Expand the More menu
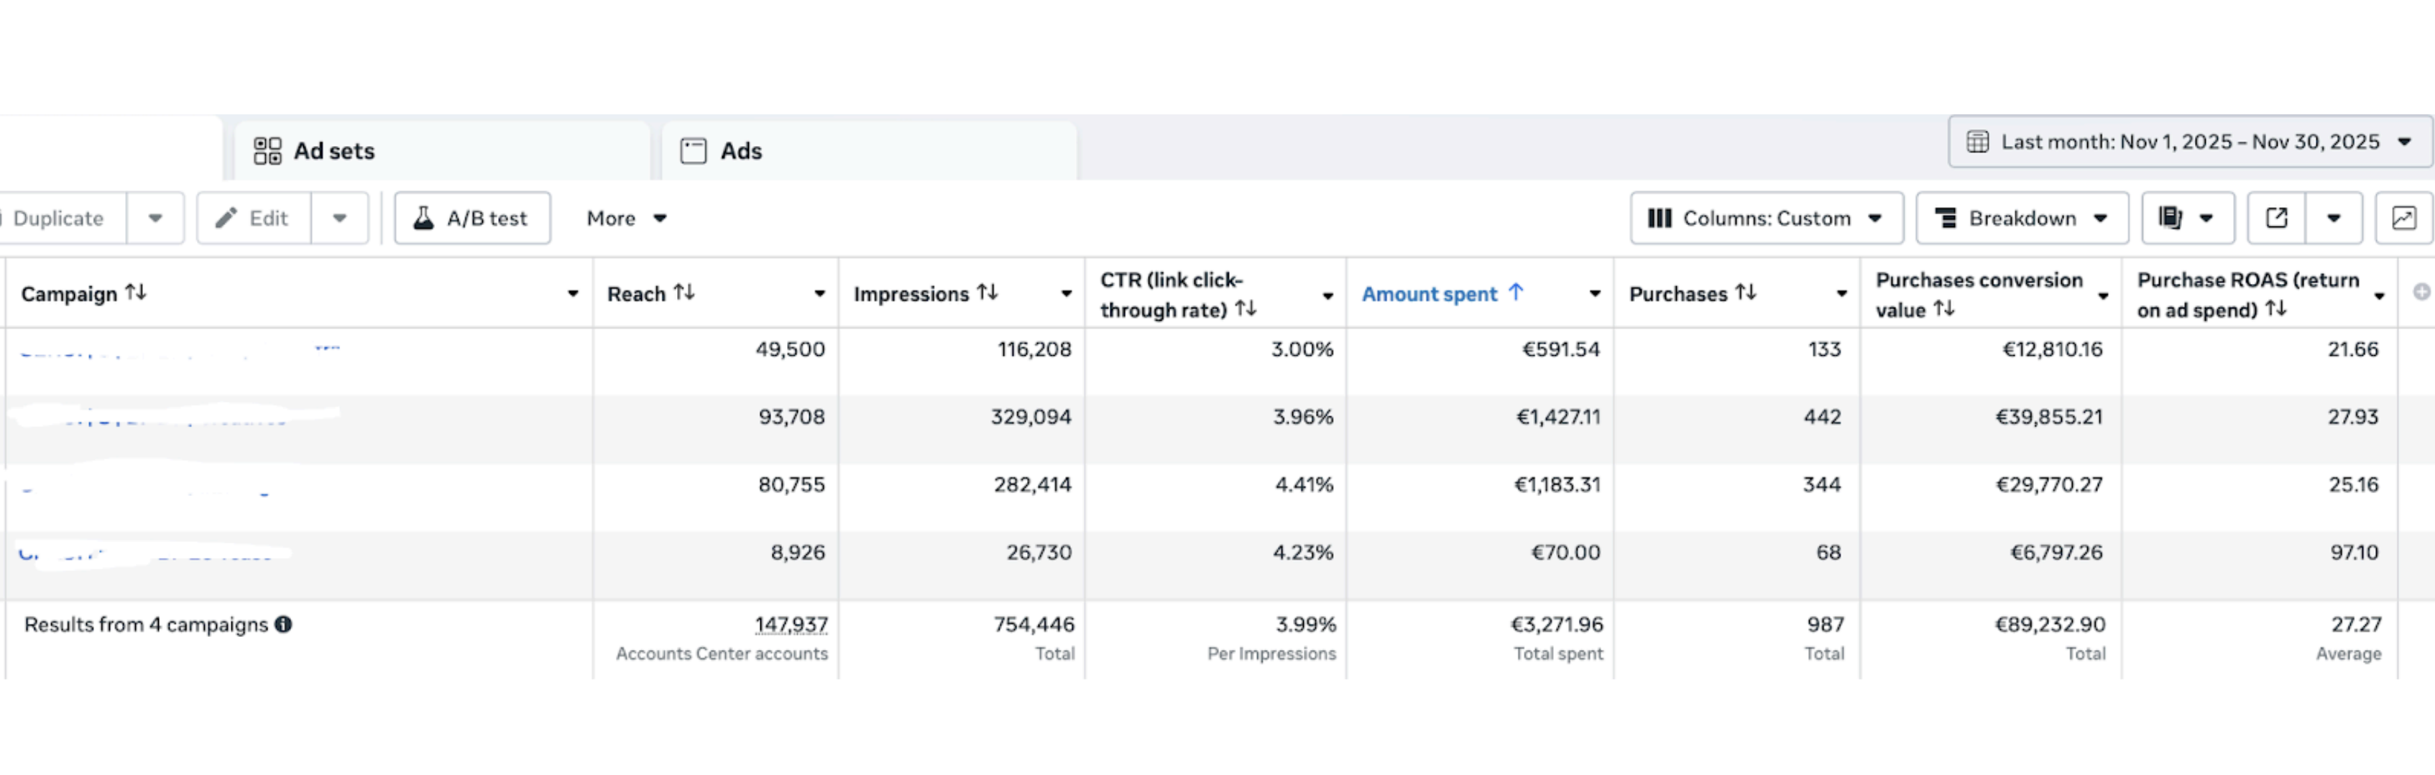This screenshot has width=2435, height=775. tap(625, 217)
